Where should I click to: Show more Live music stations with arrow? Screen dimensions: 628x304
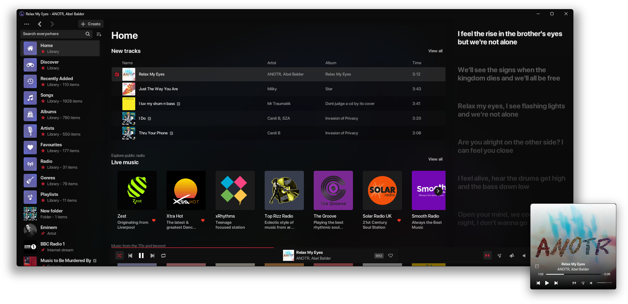(438, 191)
